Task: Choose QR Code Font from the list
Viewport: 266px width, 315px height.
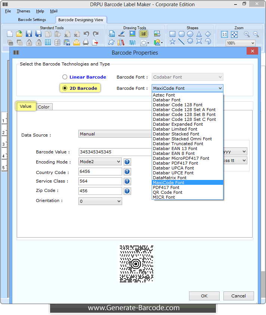Action: point(168,192)
